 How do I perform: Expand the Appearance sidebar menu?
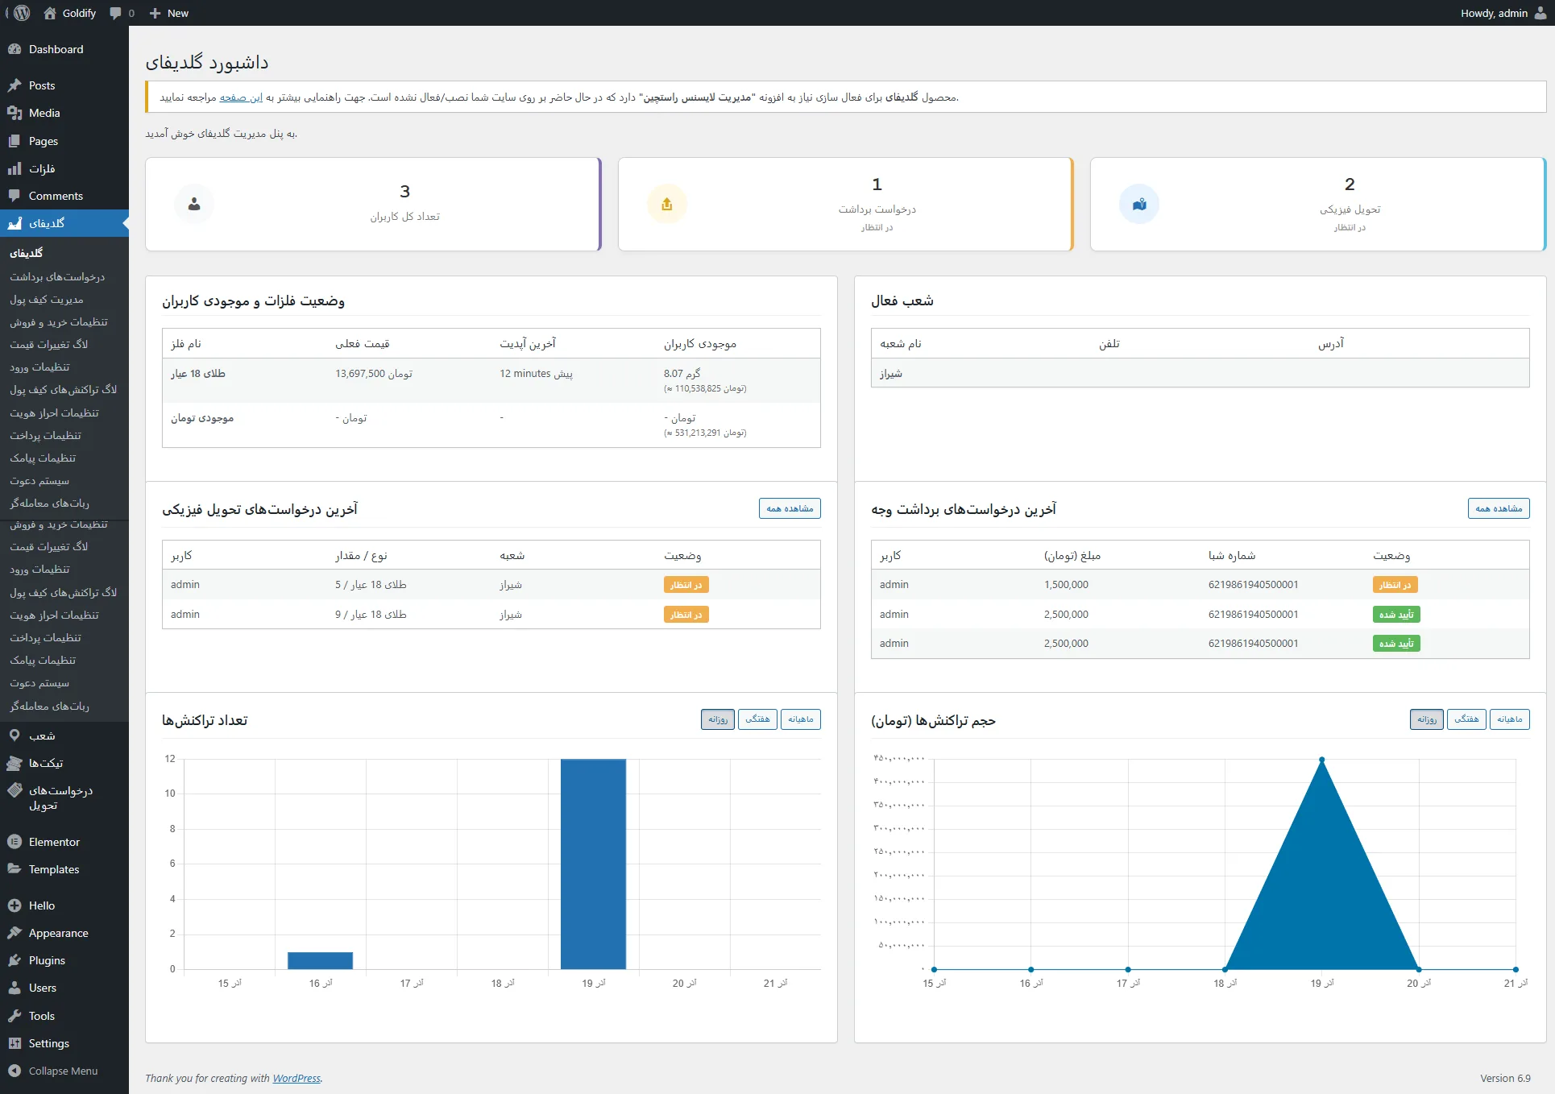pyautogui.click(x=58, y=933)
